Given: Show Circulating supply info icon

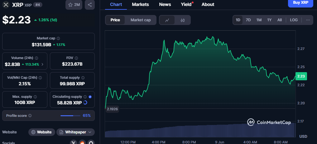Looking at the screenshot, I should 85,97.
